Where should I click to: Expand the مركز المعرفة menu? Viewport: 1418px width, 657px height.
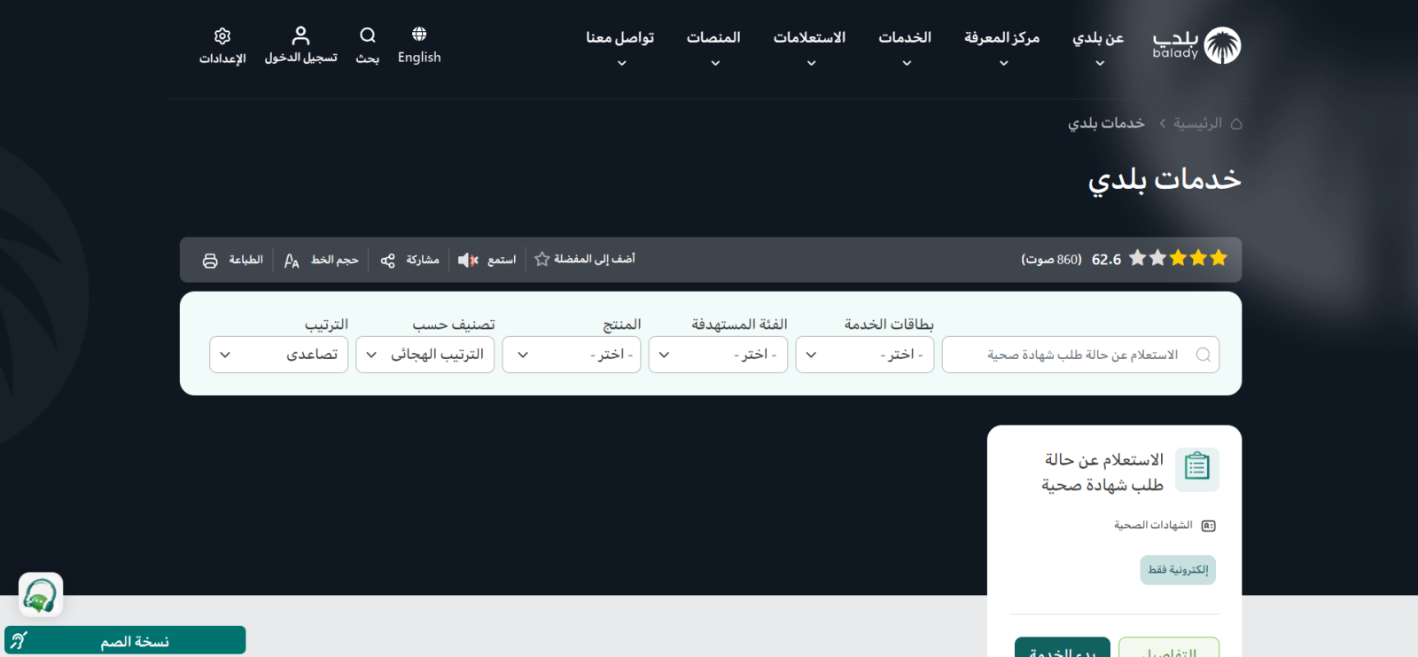coord(1002,38)
